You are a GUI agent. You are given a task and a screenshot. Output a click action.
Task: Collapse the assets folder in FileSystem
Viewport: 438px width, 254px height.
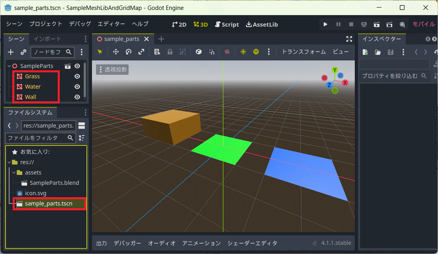[x=14, y=173]
